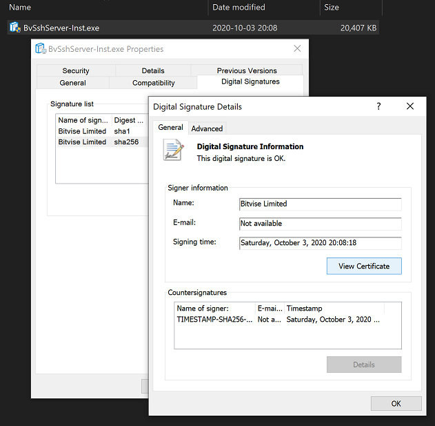
Task: Open the Security tab in Properties
Action: pos(76,70)
